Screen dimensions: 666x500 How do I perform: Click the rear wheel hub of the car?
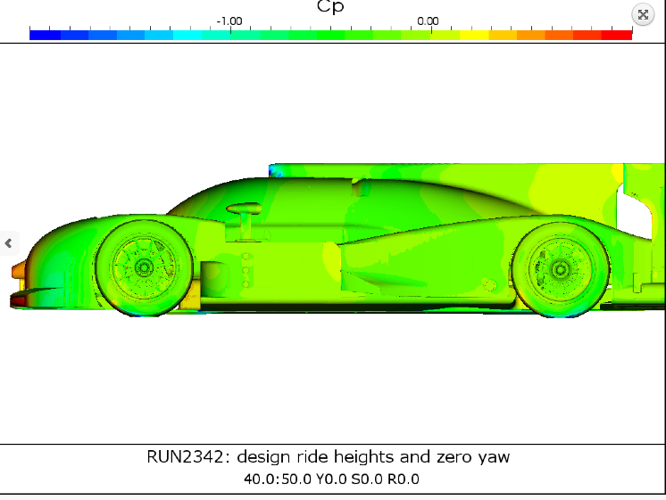(x=561, y=269)
